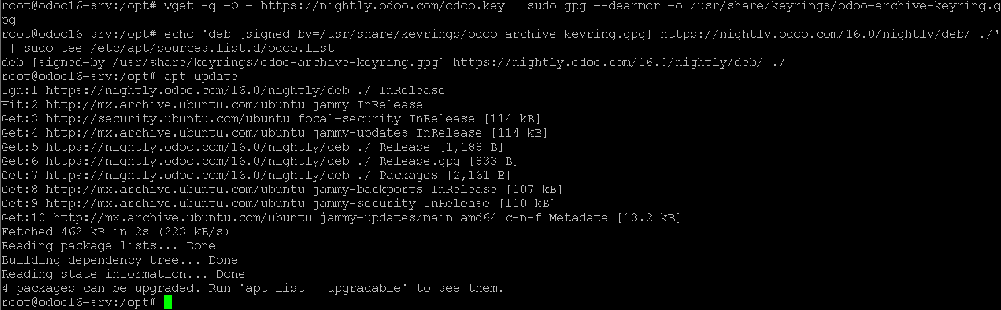
Task: Click the green terminal cursor block
Action: pyautogui.click(x=168, y=303)
